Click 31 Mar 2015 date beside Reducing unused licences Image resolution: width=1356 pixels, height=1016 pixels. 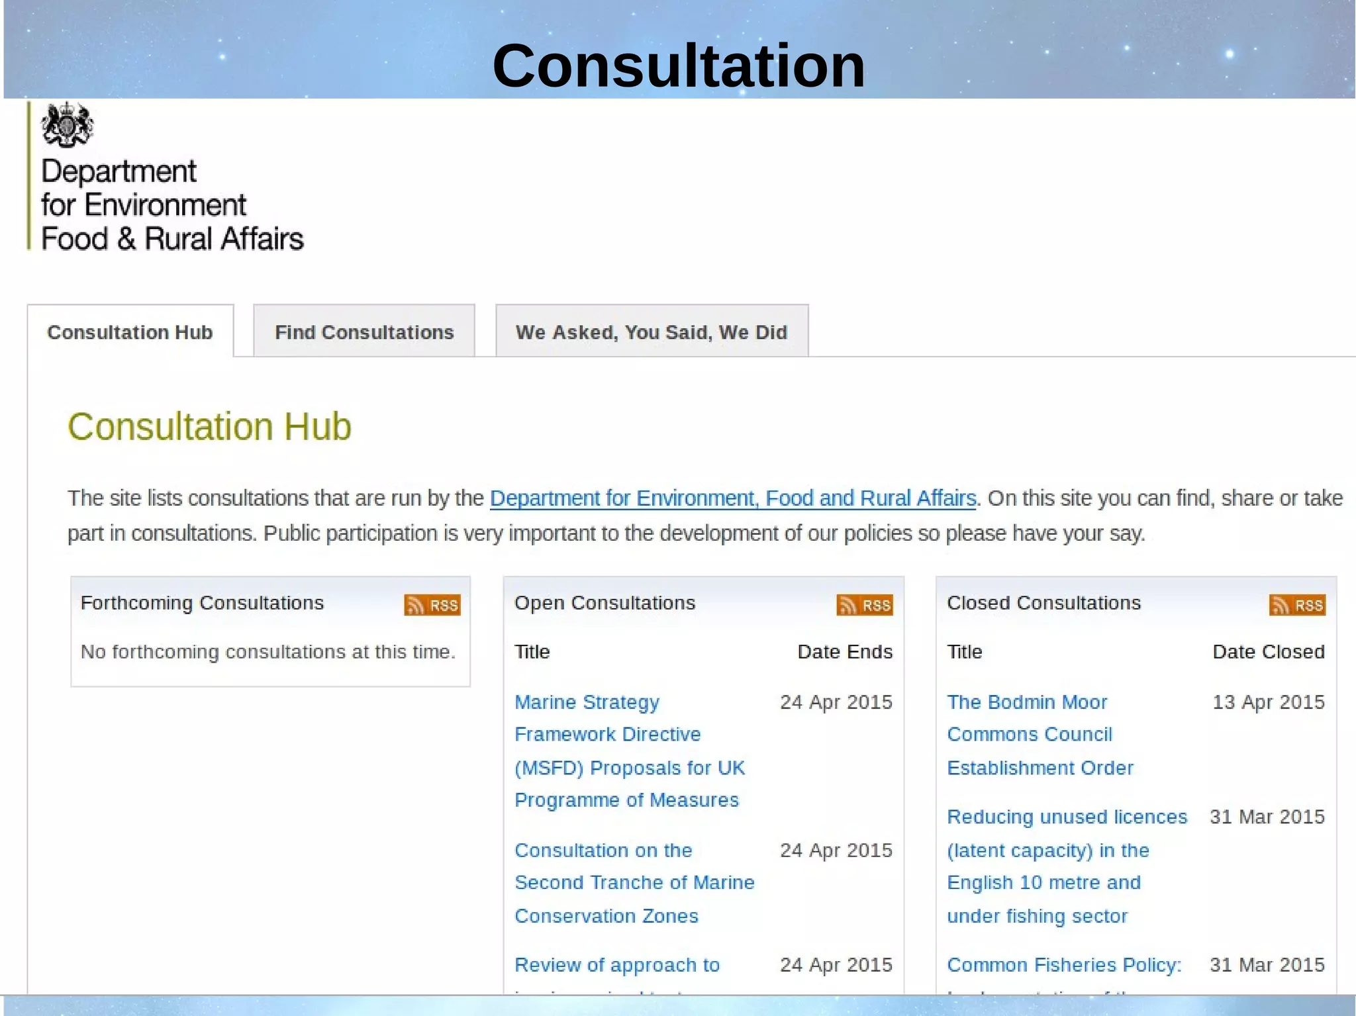pyautogui.click(x=1267, y=817)
